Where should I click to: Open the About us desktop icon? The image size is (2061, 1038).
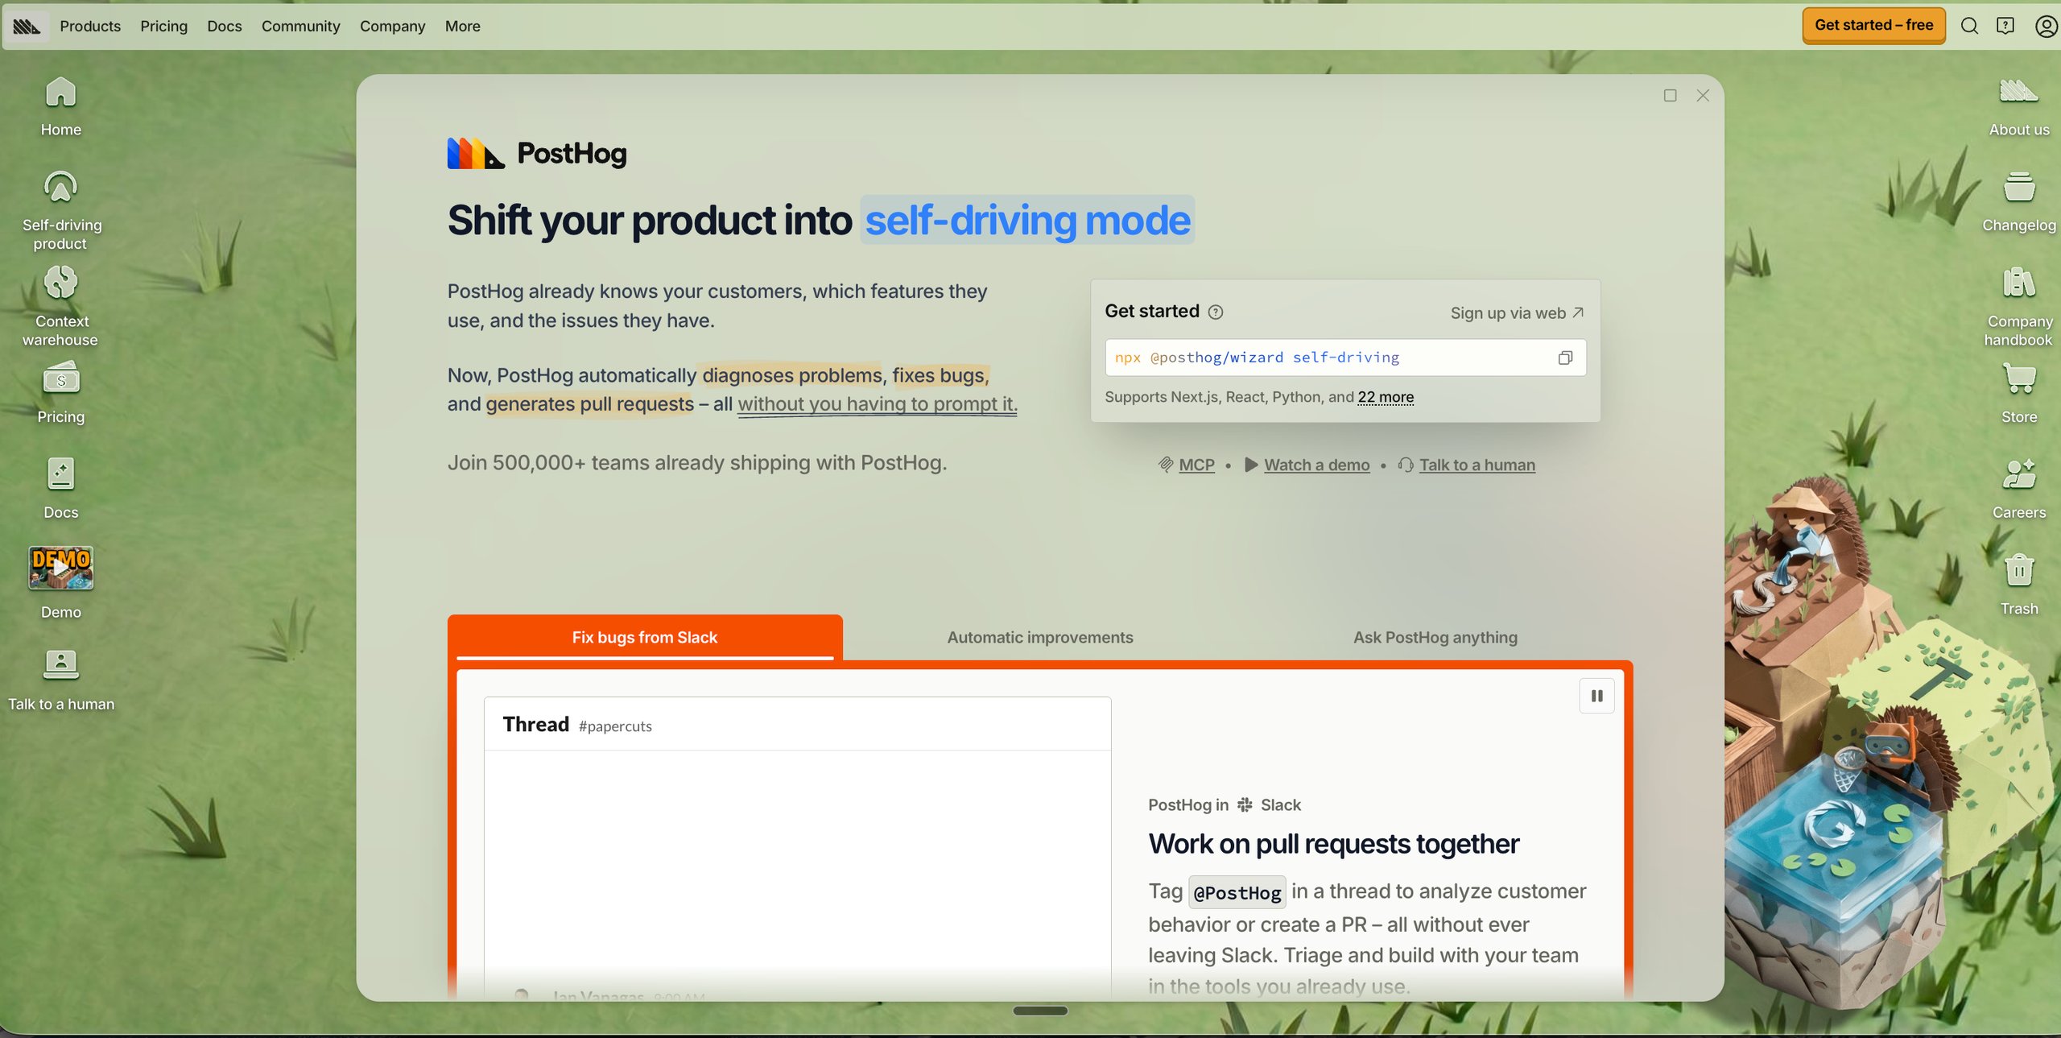point(2018,106)
